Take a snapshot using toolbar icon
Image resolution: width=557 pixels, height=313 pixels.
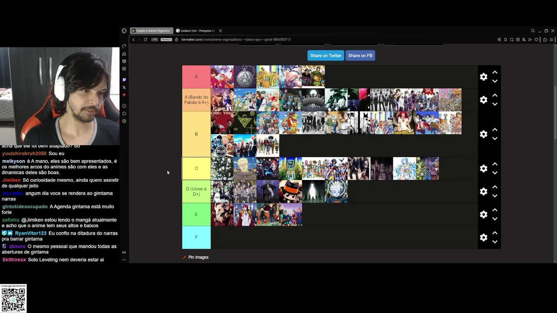(512, 40)
